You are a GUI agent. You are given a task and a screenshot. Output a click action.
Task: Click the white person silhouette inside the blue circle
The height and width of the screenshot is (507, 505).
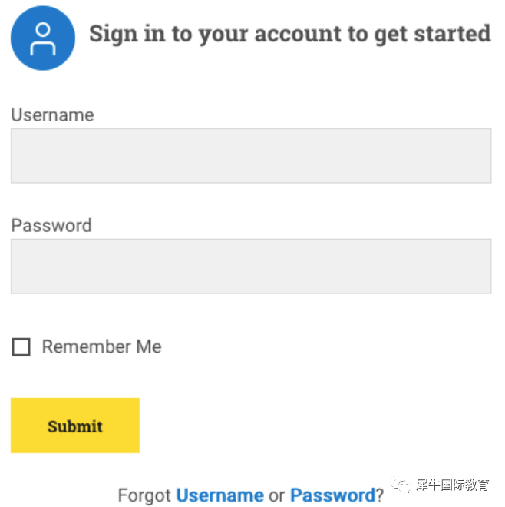click(43, 39)
